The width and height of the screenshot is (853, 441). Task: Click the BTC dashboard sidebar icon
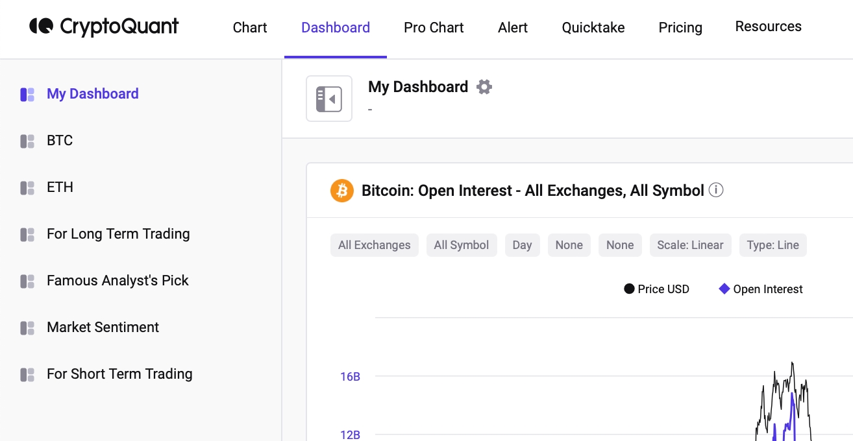click(27, 141)
